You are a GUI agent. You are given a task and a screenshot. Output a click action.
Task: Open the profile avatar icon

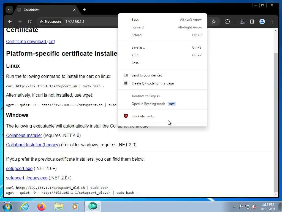click(x=262, y=22)
